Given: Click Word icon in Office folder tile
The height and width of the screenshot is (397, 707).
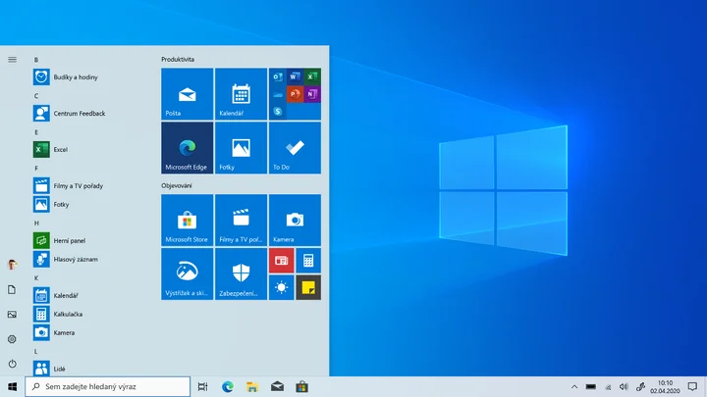Looking at the screenshot, I should [295, 77].
